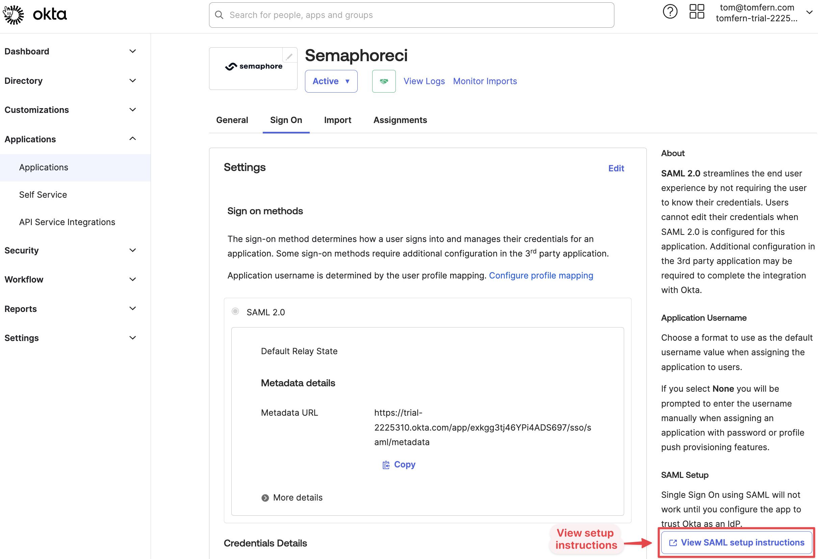818x559 pixels.
Task: Open the account menu dropdown arrow
Action: point(809,12)
